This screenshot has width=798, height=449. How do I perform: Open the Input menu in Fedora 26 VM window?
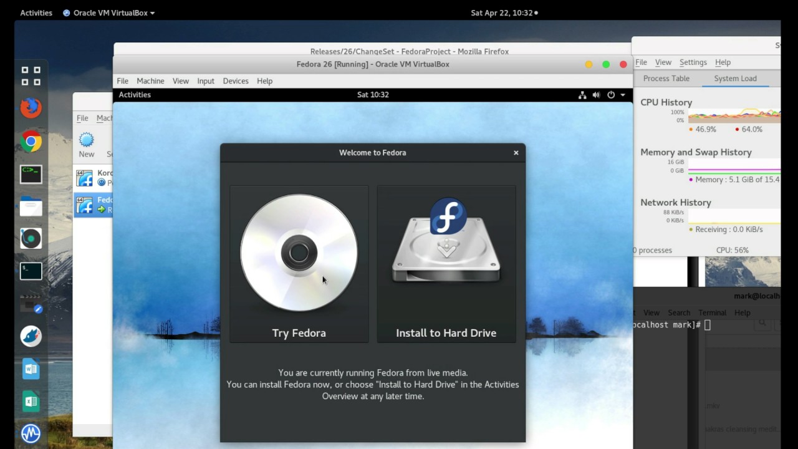[206, 81]
